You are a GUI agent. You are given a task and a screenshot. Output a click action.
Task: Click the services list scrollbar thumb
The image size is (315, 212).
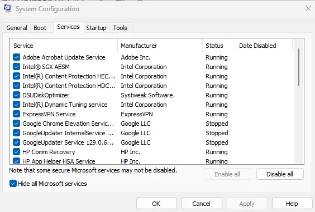[299, 67]
